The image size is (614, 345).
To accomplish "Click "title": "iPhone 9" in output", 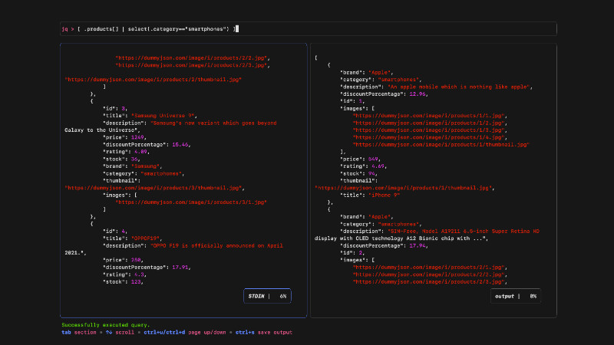I will pyautogui.click(x=370, y=195).
